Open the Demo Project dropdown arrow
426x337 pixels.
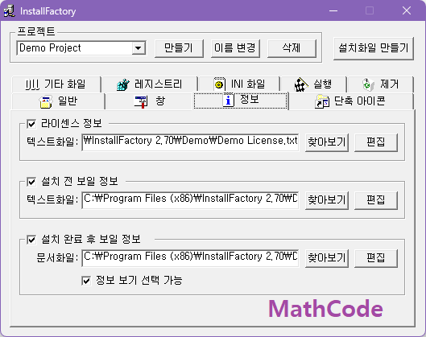tap(139, 48)
